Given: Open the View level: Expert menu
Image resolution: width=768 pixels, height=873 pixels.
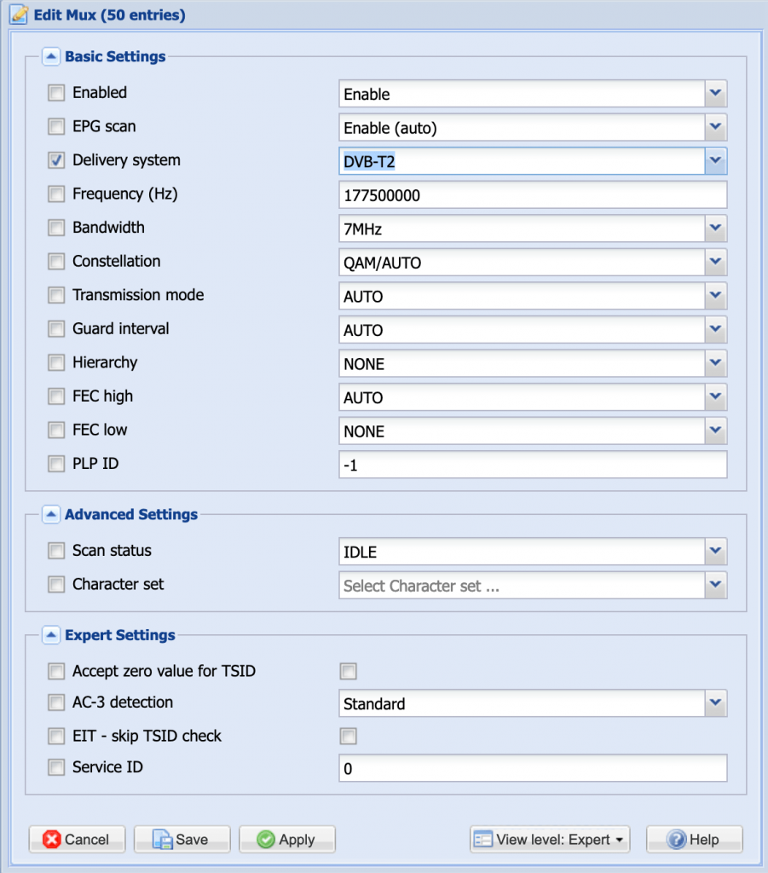Looking at the screenshot, I should click(551, 840).
